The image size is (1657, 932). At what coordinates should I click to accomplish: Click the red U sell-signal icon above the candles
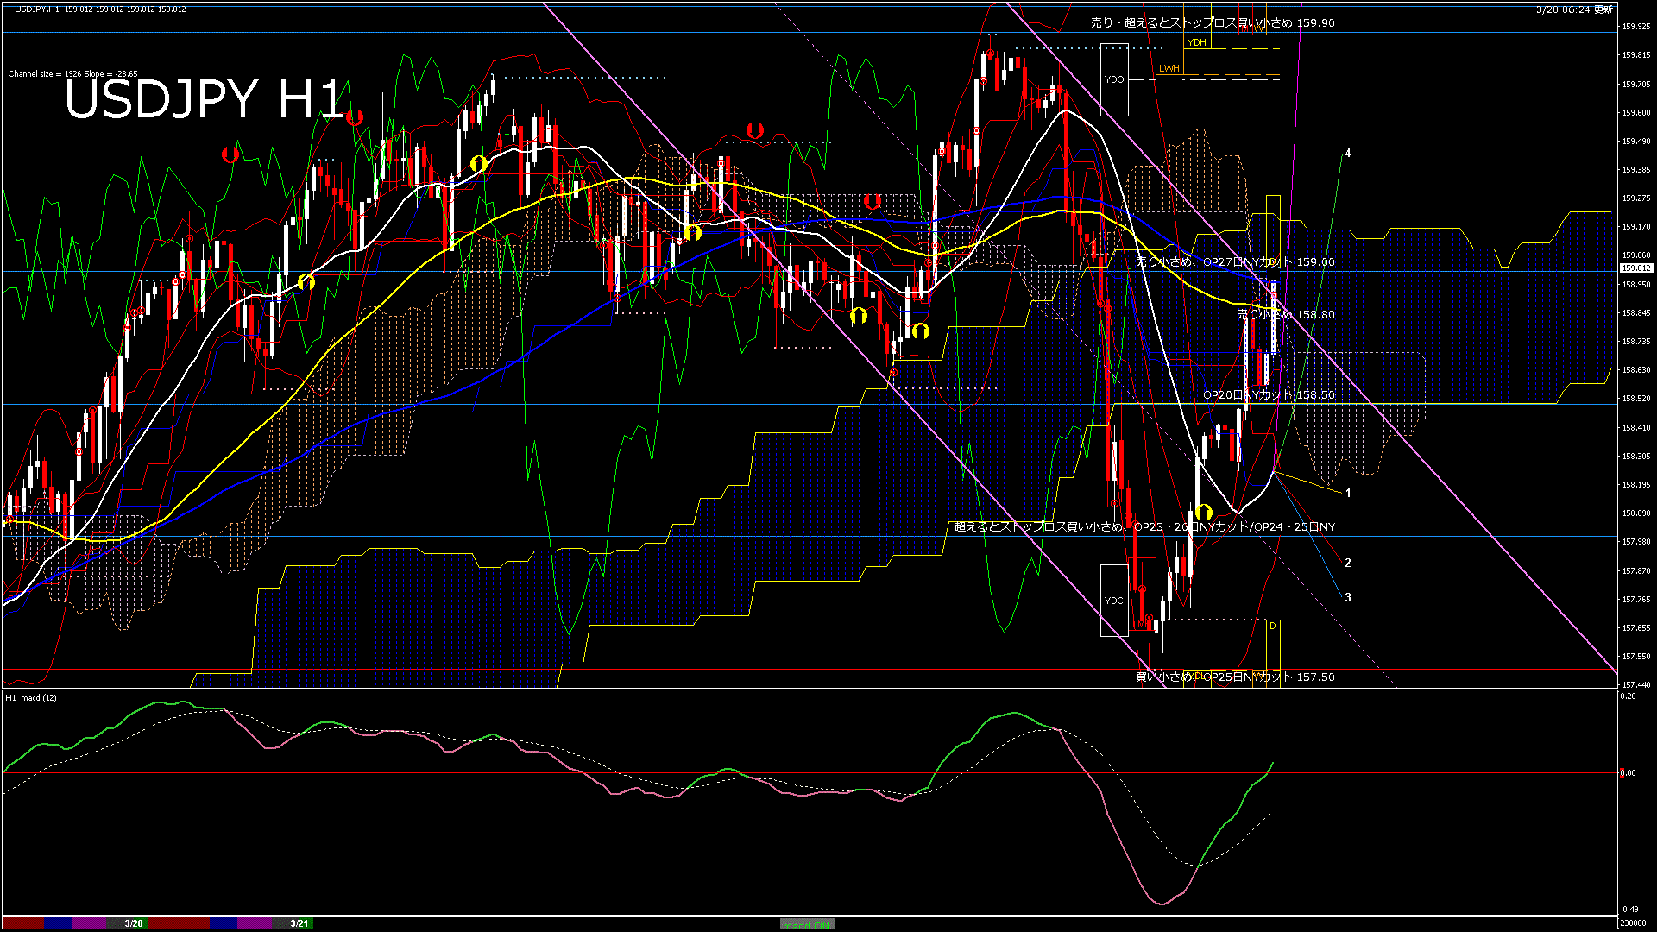[x=229, y=154]
